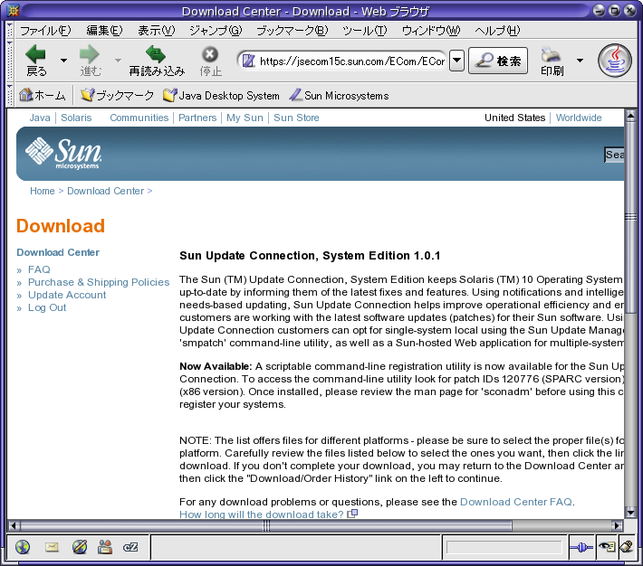Reload the page with 再読み込み icon
The width and height of the screenshot is (643, 566).
tap(156, 54)
